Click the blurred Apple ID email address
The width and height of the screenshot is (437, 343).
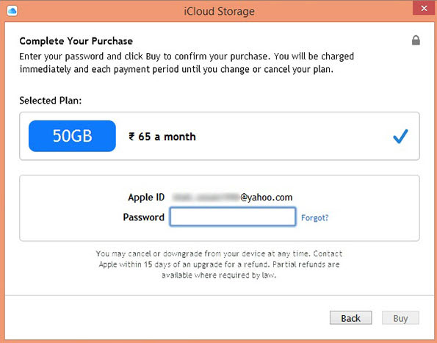point(232,198)
